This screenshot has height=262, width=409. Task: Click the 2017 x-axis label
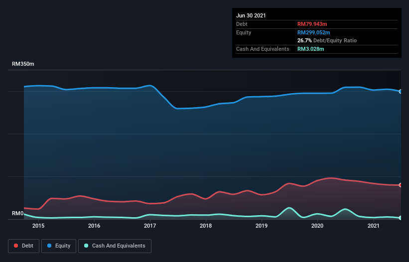[x=150, y=226]
